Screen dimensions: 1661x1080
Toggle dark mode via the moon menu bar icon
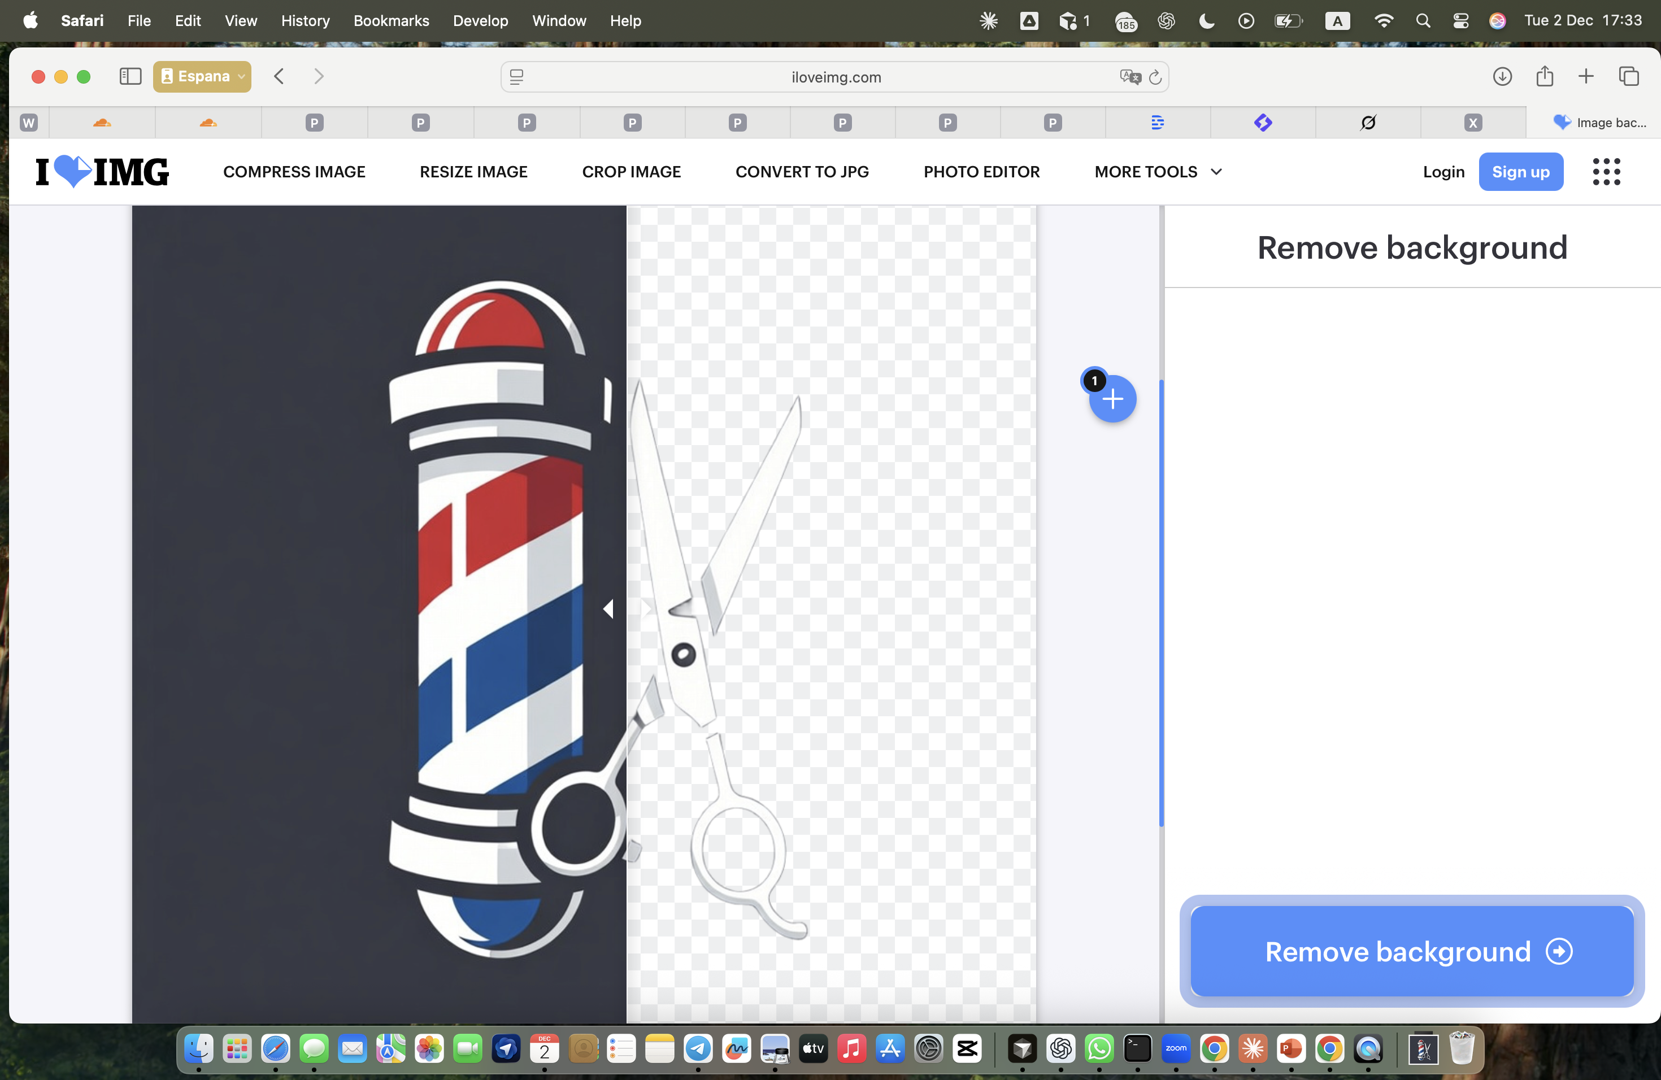pos(1206,21)
